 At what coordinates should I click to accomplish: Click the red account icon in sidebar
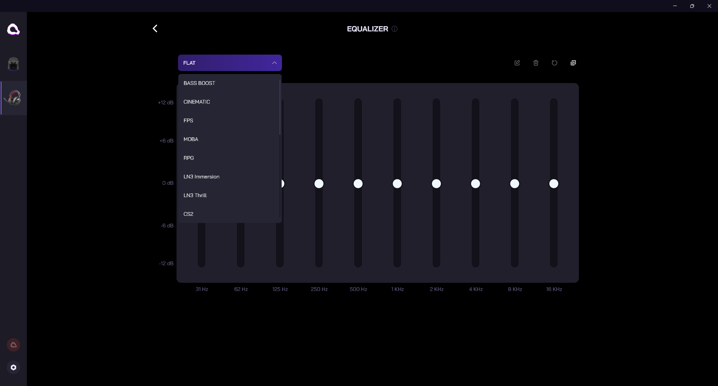13,345
